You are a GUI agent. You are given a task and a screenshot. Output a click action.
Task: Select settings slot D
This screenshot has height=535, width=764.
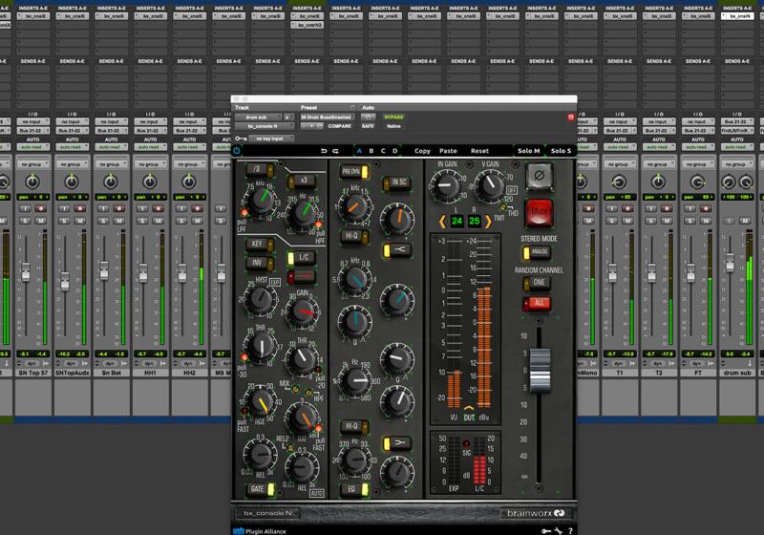(x=394, y=151)
